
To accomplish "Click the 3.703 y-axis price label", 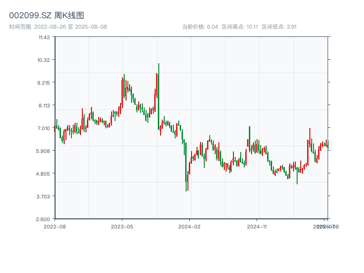I will tap(43, 197).
